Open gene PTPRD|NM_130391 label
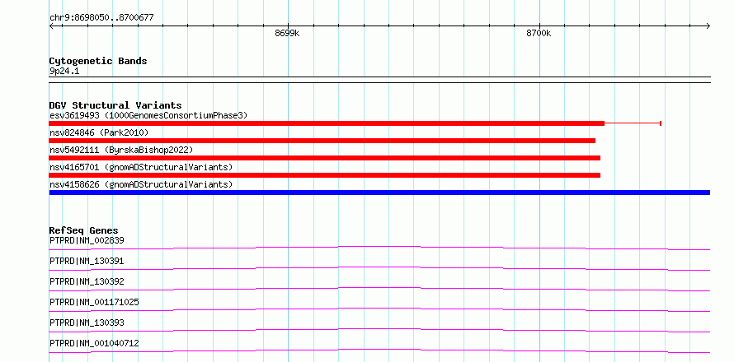Image resolution: width=734 pixels, height=362 pixels. tap(87, 261)
